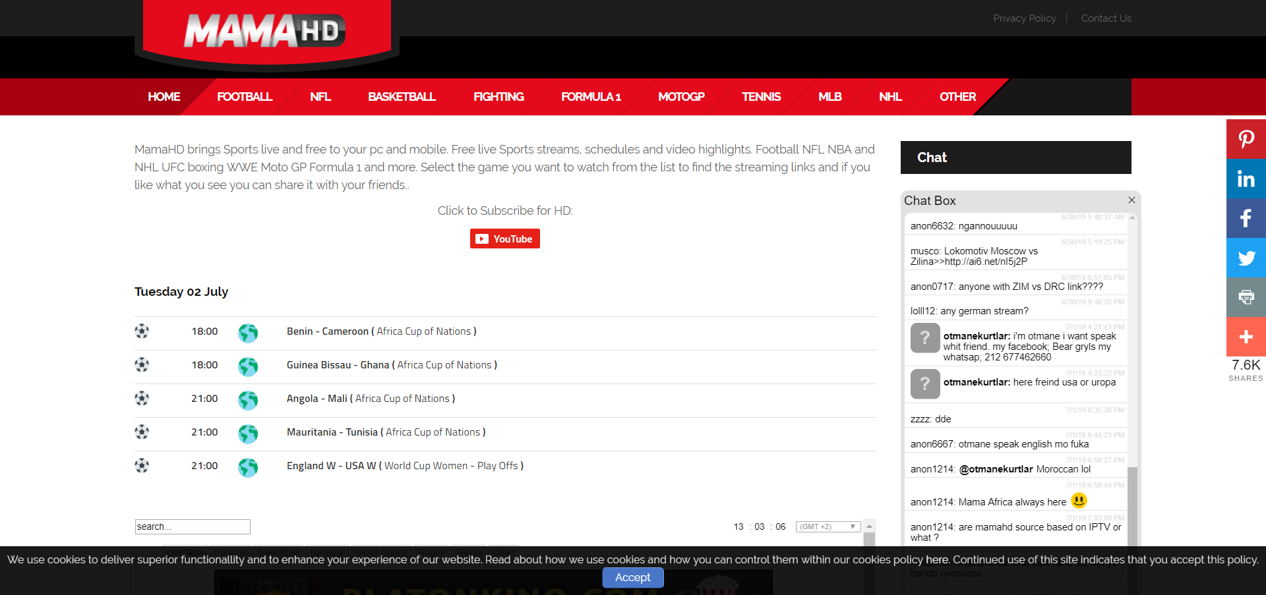Screen dimensions: 1266x595
Task: Close the Chat Box panel
Action: [1131, 200]
